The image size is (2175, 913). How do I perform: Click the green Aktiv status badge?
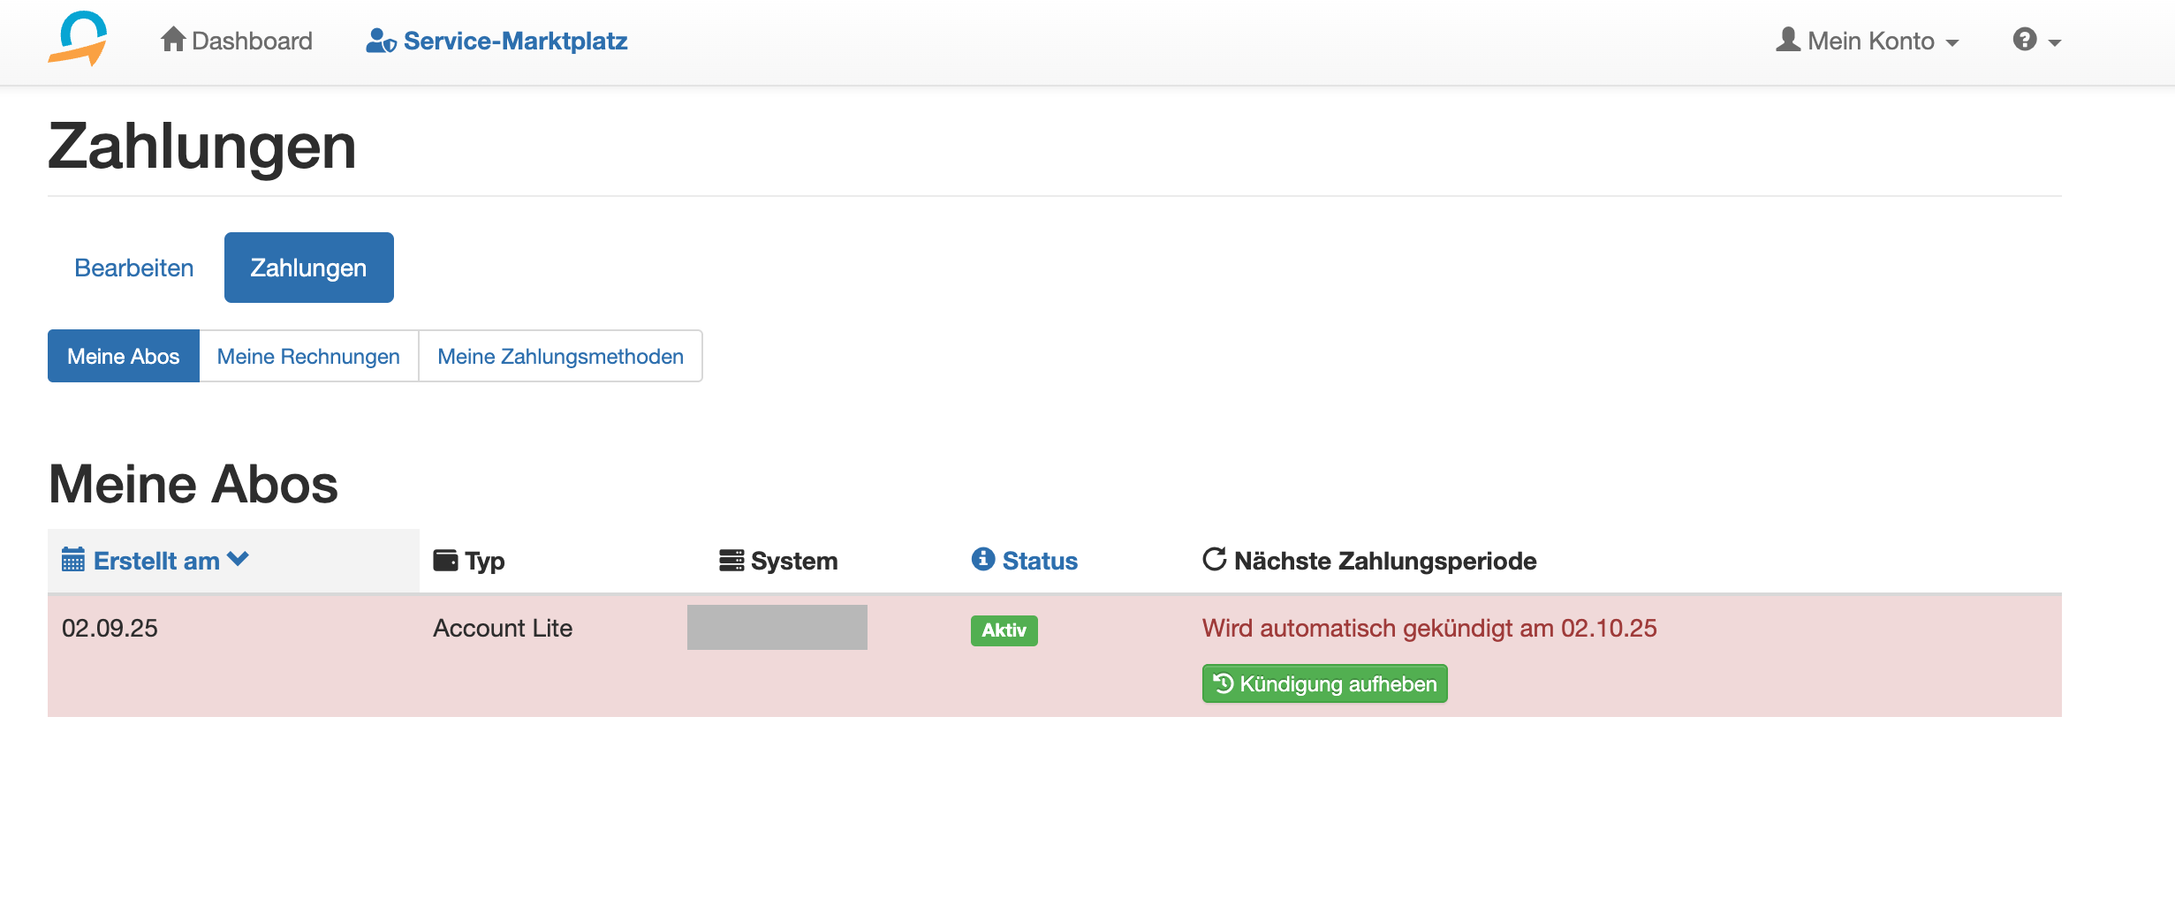(x=1004, y=630)
